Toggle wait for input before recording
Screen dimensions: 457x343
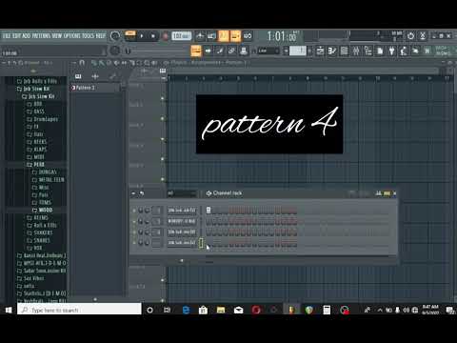[211, 36]
